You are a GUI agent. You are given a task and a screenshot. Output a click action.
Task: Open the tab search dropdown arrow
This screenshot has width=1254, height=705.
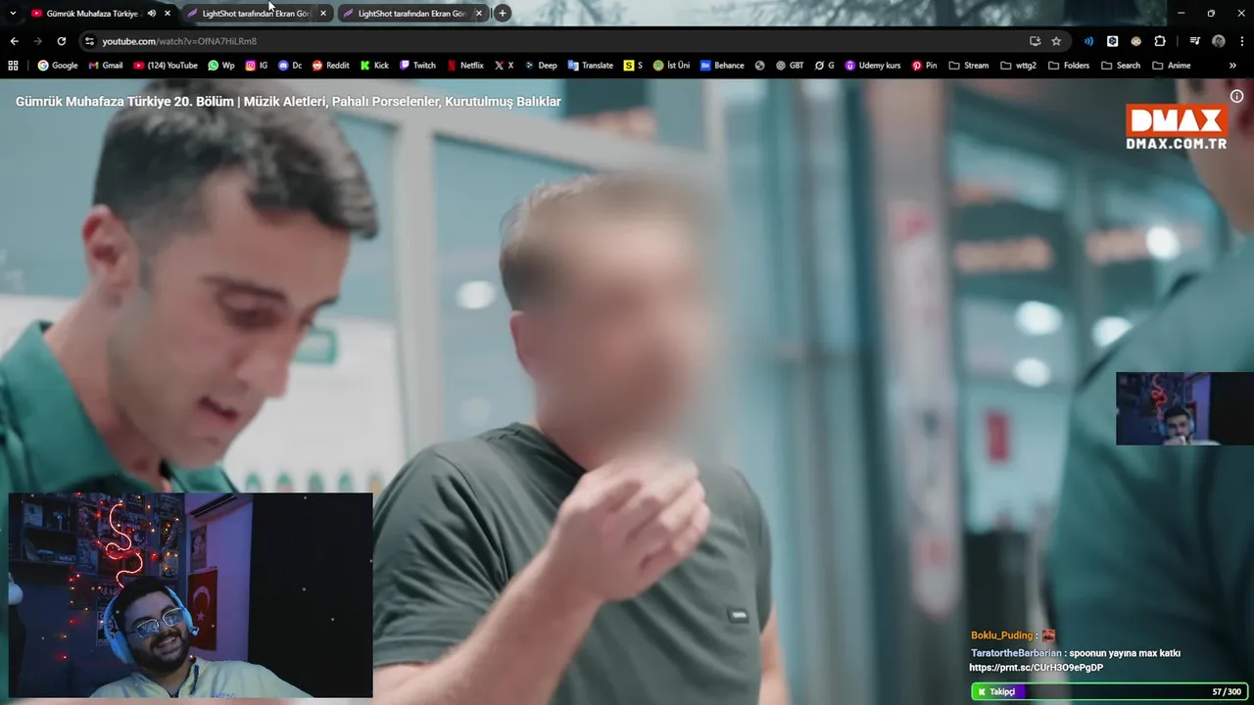13,13
